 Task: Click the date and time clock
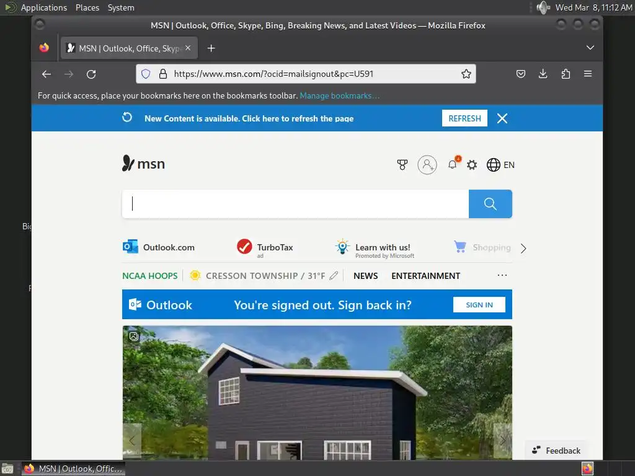click(x=593, y=7)
